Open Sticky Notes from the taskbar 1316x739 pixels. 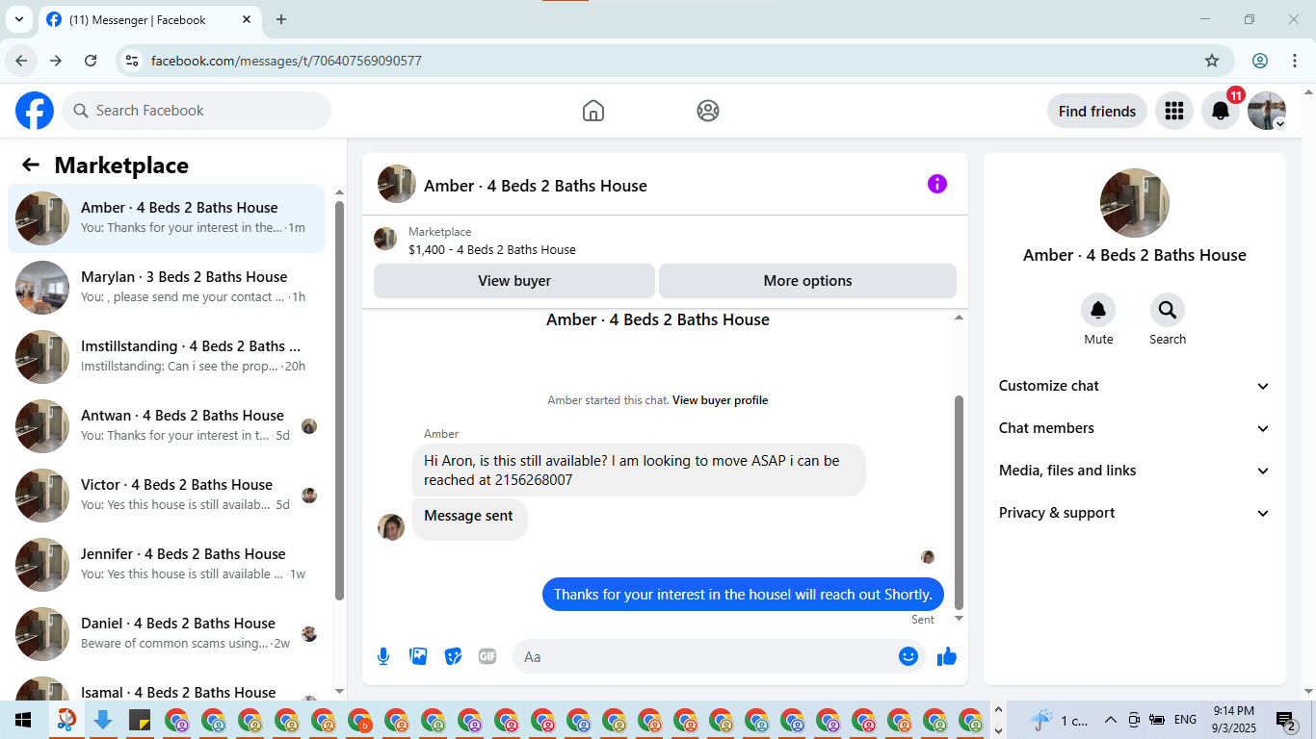point(140,720)
